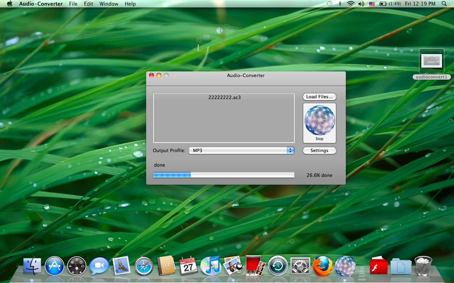454x283 pixels.
Task: Click the Bluetooth menu bar icon
Action: [x=340, y=4]
